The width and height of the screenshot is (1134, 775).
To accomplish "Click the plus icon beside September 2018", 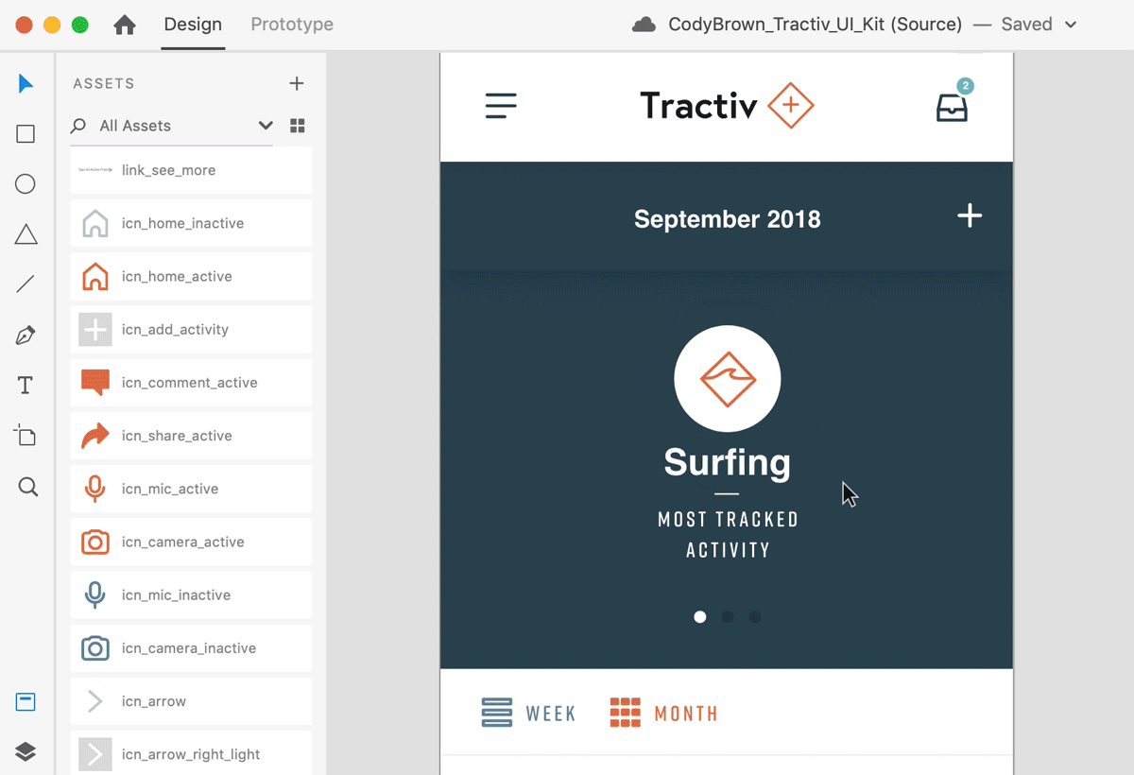I will click(970, 216).
